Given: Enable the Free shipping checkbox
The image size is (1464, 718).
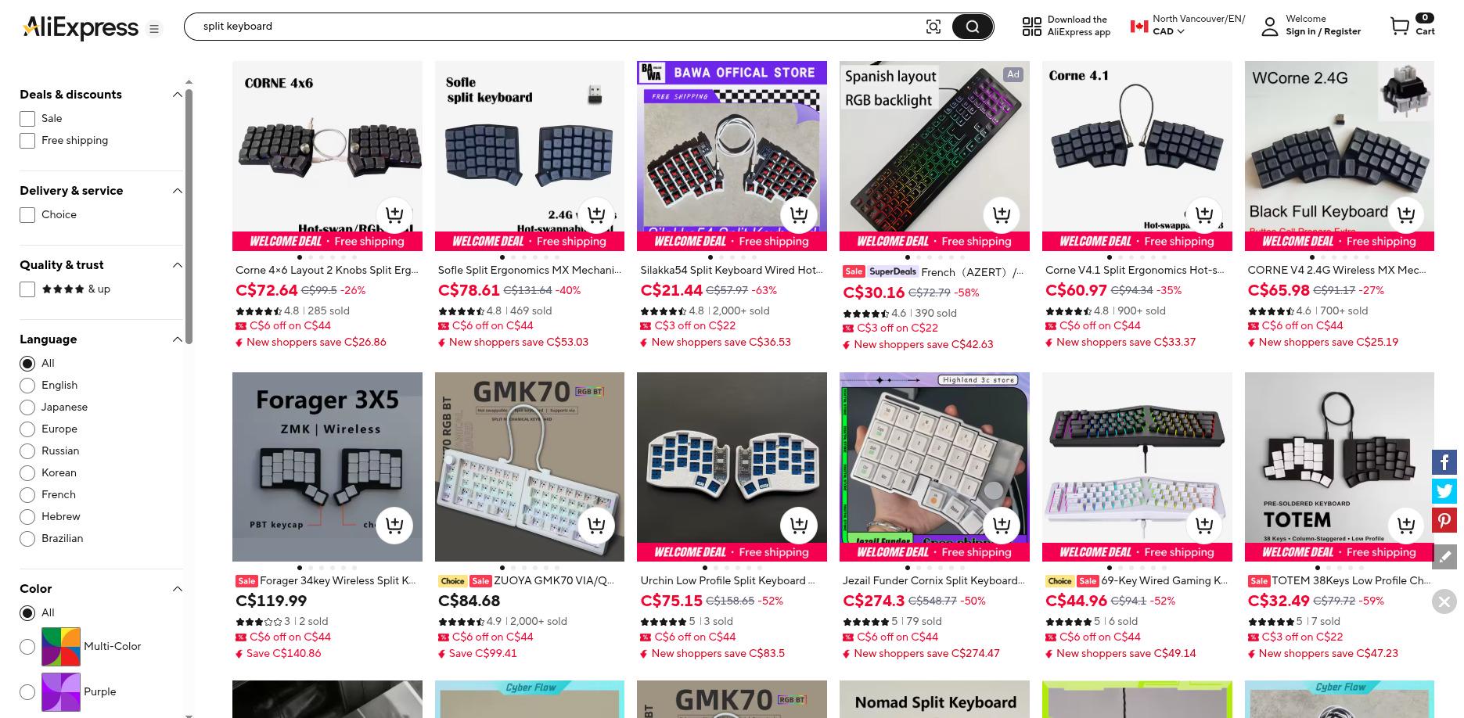Looking at the screenshot, I should [x=27, y=141].
